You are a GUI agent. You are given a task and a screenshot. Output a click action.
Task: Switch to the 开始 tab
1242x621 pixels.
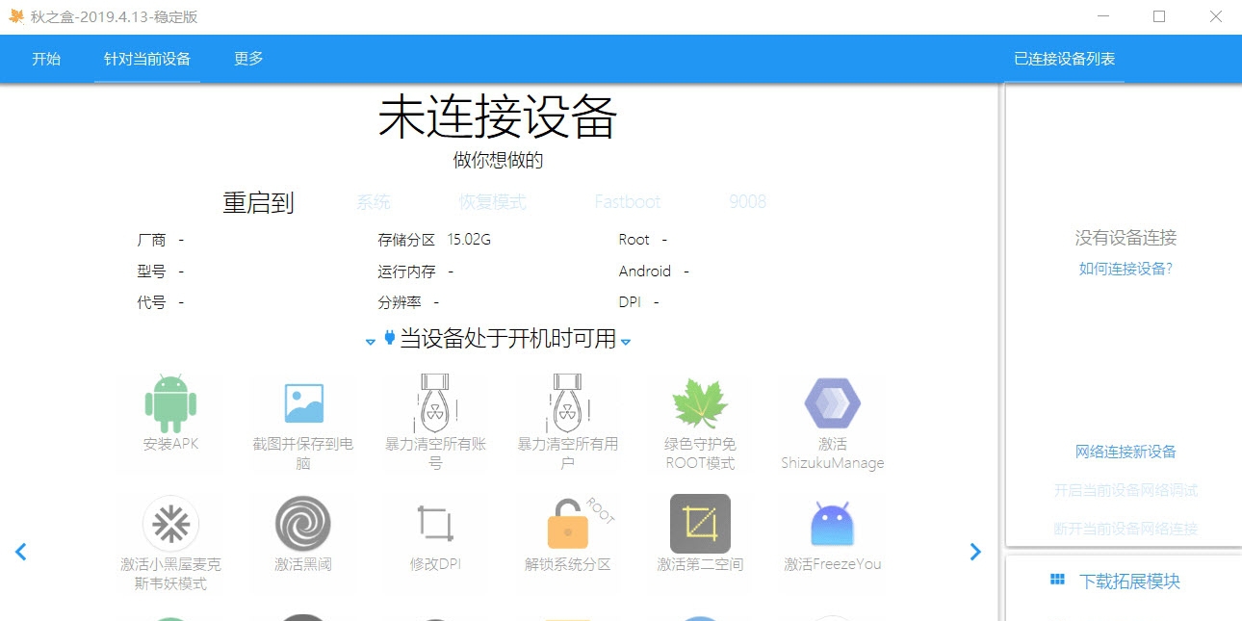tap(47, 59)
